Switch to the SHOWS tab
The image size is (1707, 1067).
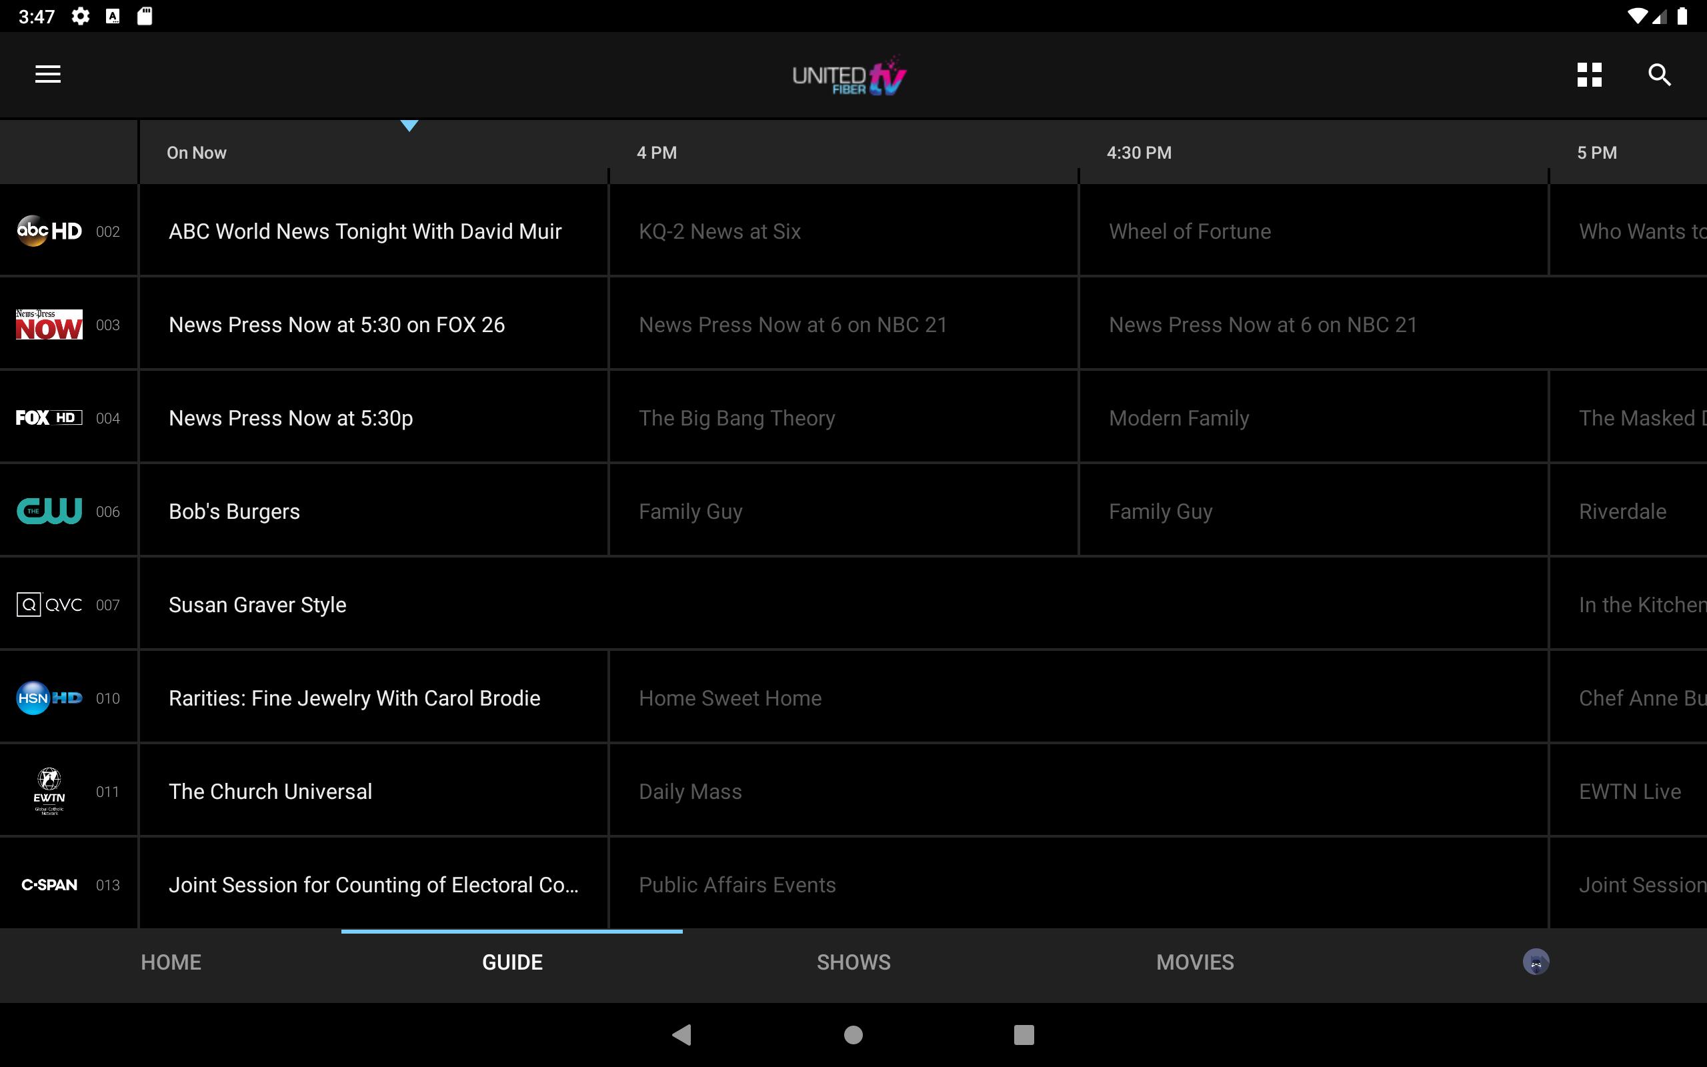point(853,962)
